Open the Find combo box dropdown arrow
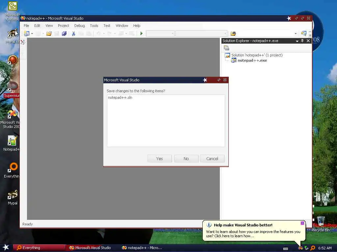The height and width of the screenshot is (252, 337). pyautogui.click(x=296, y=33)
